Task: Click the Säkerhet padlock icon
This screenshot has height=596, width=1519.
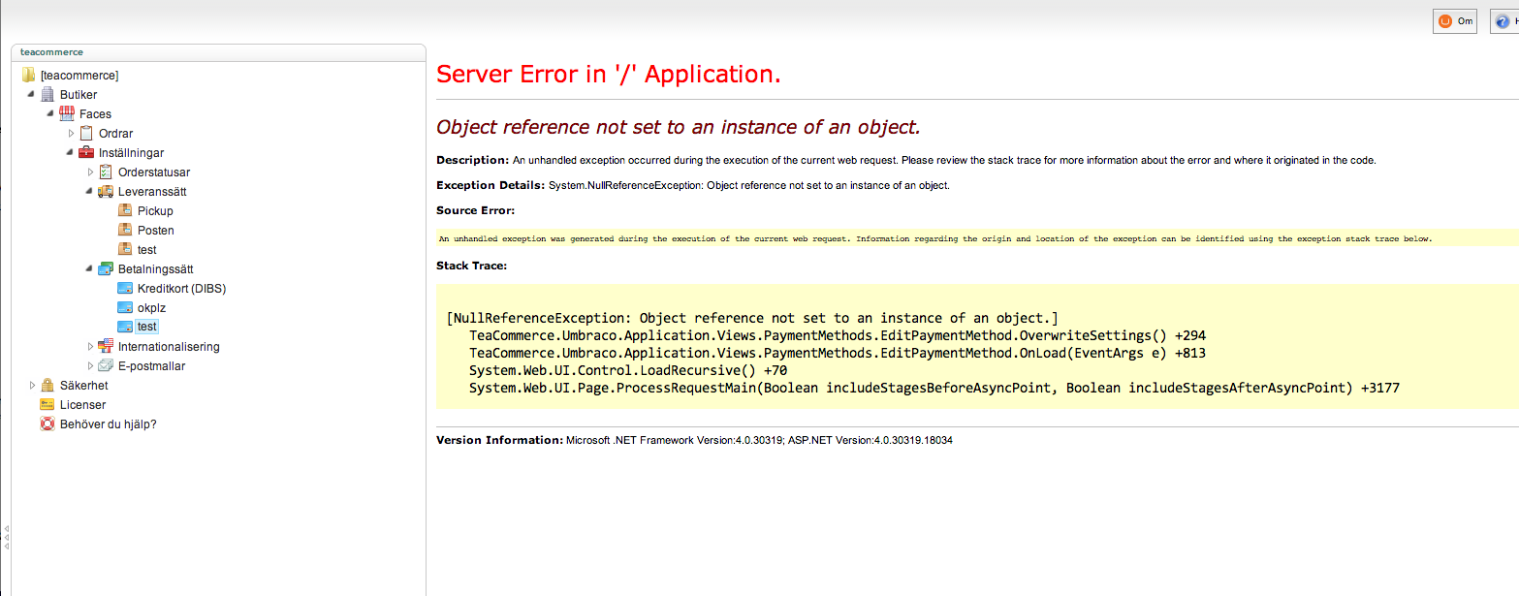Action: (47, 385)
